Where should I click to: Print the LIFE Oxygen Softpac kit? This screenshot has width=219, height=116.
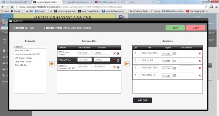tap(118, 53)
